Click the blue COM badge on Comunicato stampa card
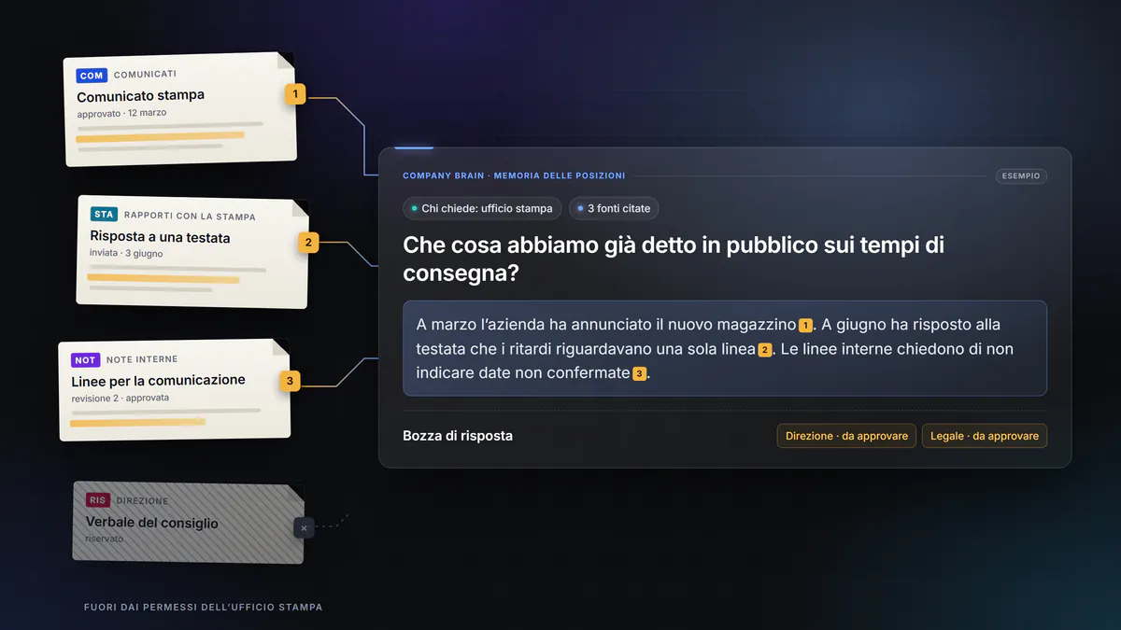1121x630 pixels. tap(92, 76)
